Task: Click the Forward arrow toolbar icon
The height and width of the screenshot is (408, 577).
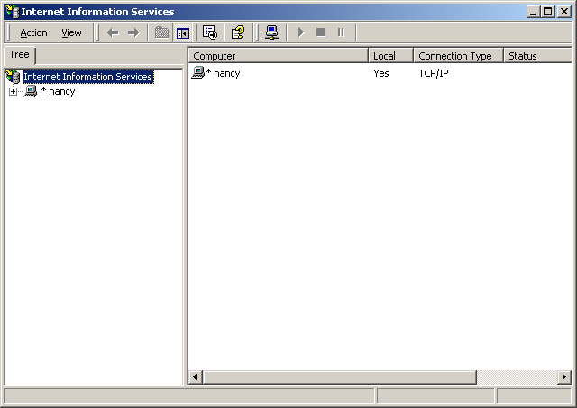Action: [133, 32]
